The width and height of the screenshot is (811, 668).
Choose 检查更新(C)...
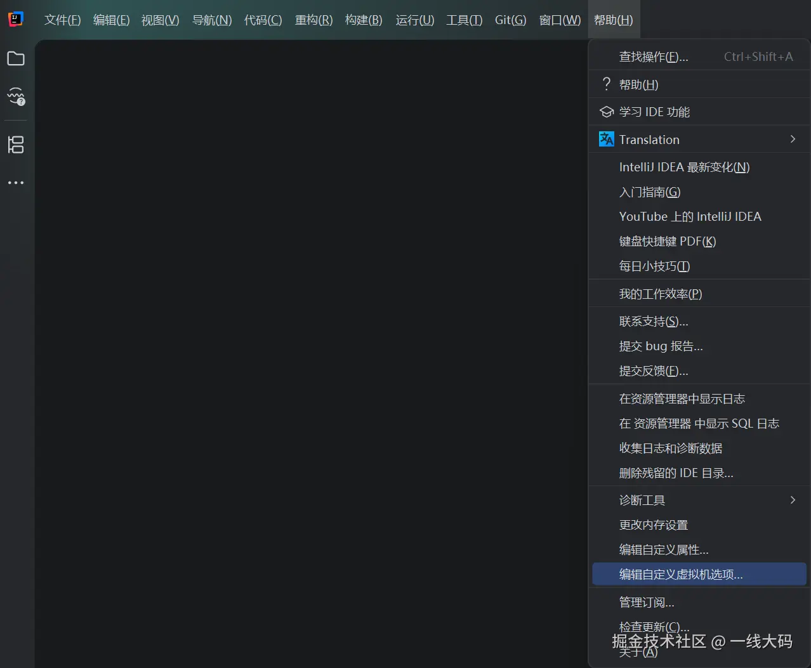tap(699, 627)
